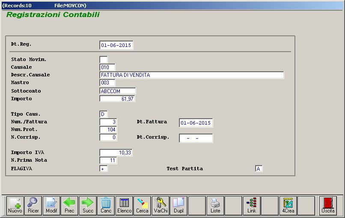Go to next record with Succ arrow
The height and width of the screenshot is (218, 345).
[88, 206]
